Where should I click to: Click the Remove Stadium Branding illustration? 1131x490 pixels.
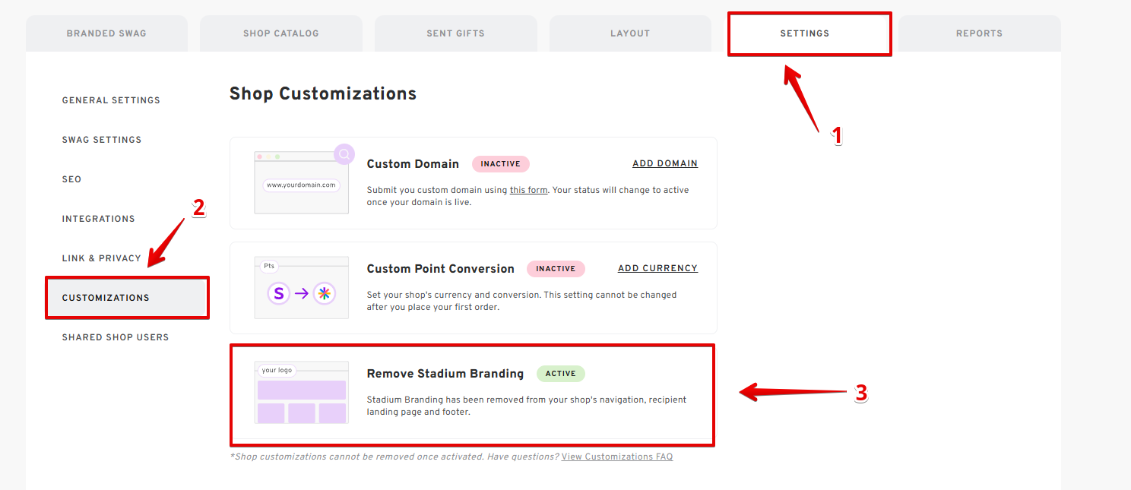(x=301, y=393)
